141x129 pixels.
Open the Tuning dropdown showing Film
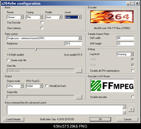pyautogui.click(x=35, y=17)
